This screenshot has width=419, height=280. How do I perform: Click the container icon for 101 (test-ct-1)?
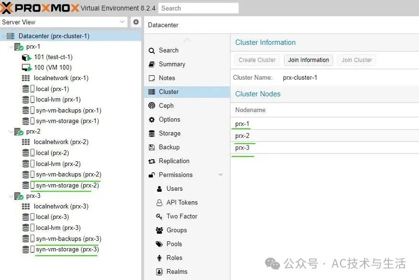pos(26,57)
